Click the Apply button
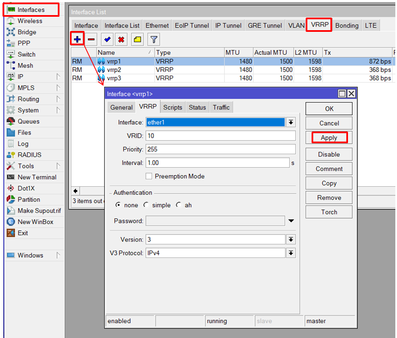397x338 pixels. click(x=329, y=138)
